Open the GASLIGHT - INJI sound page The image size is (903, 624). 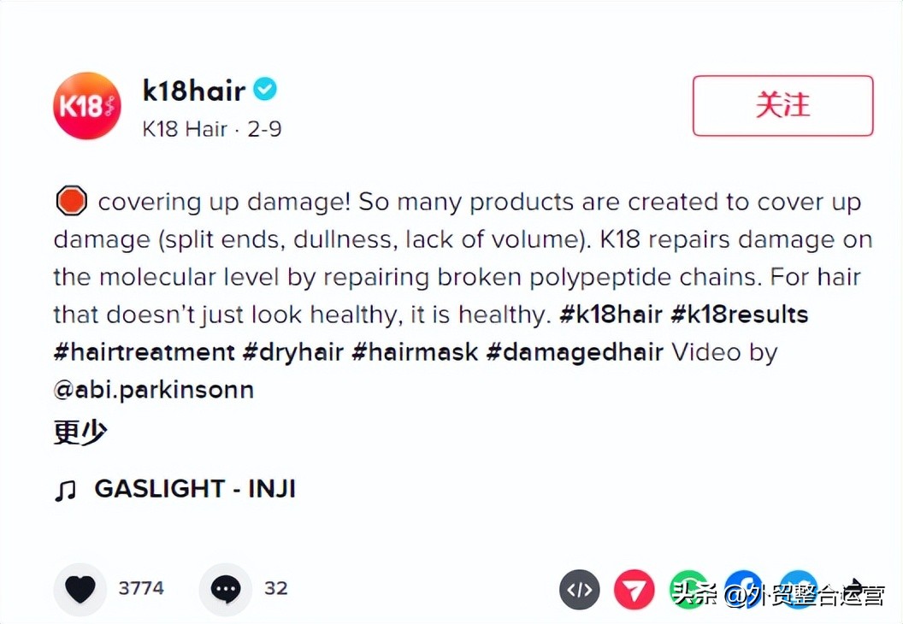(x=194, y=488)
